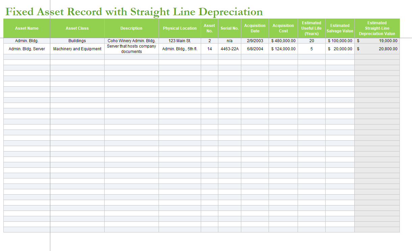Click the 'Asset Name' column header
The height and width of the screenshot is (251, 412).
click(27, 28)
